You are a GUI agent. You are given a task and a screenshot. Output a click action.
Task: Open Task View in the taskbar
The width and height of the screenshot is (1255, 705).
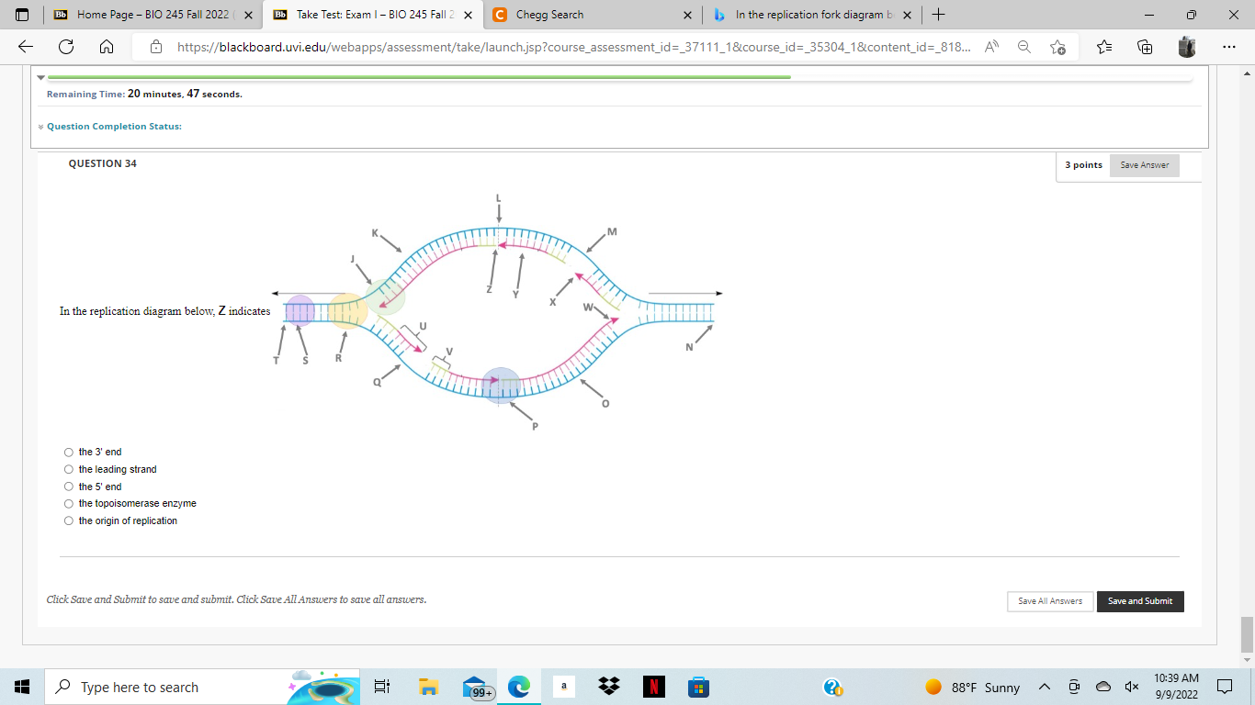382,687
